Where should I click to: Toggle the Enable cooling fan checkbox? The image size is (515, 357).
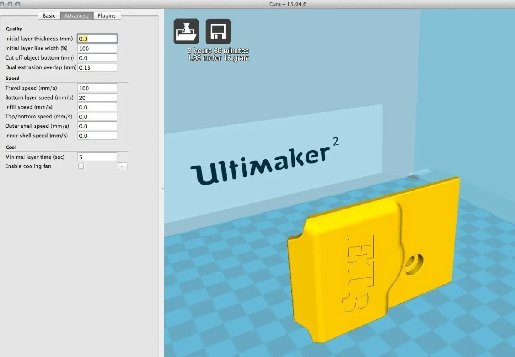[81, 166]
